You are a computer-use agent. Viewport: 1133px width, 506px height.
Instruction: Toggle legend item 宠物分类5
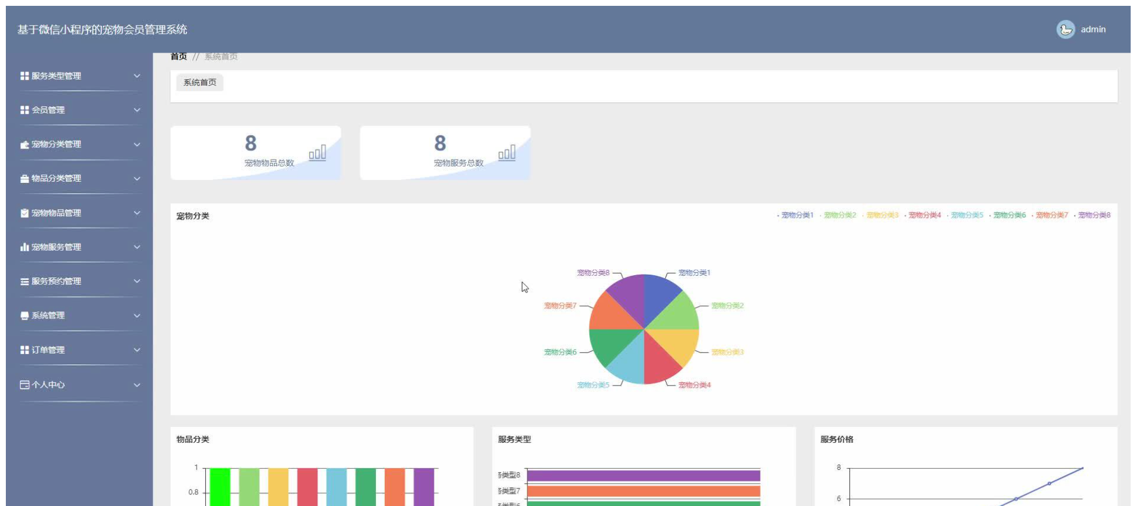(x=965, y=215)
